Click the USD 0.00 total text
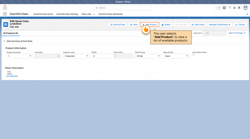Viewport: 250px width, 139px height. (x=14, y=27)
